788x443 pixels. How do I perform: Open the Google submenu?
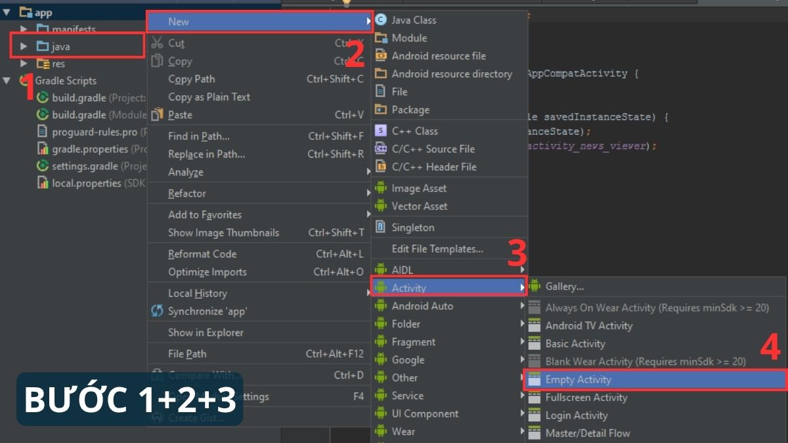pos(450,360)
